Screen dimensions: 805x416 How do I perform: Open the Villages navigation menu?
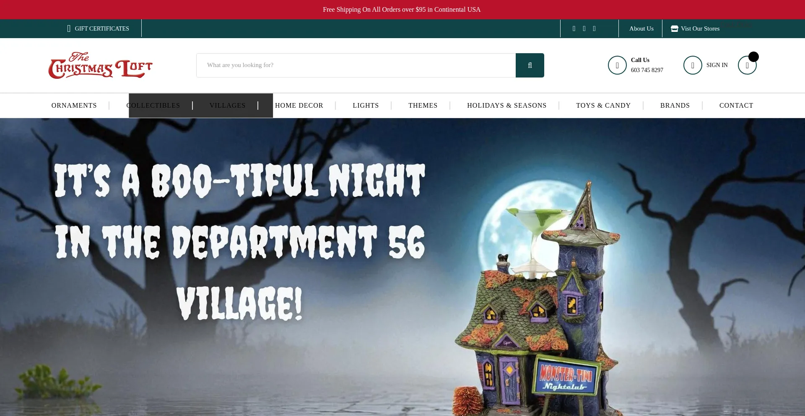tap(227, 106)
